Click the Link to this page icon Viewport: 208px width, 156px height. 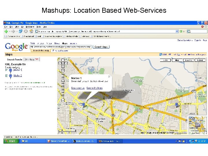click(x=189, y=55)
